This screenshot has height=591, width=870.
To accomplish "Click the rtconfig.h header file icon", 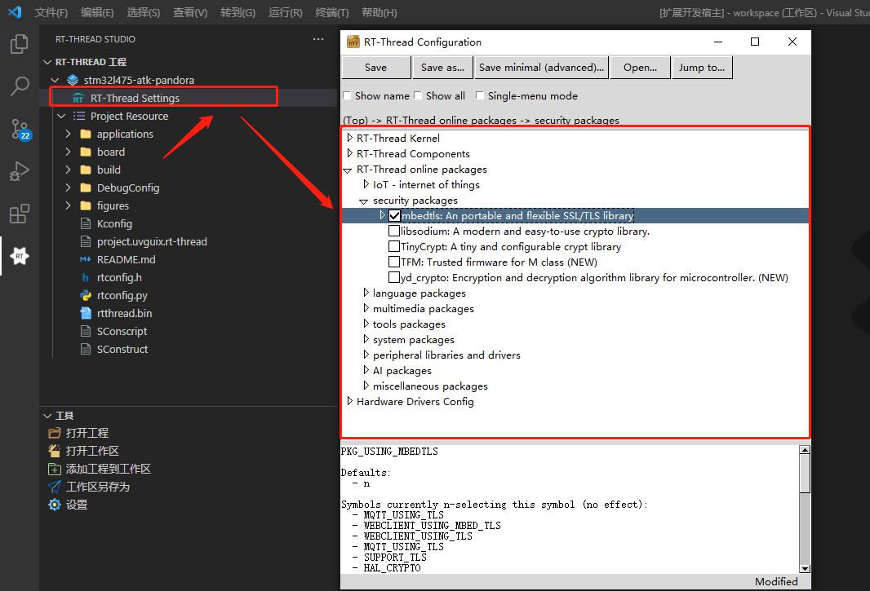I will coord(86,277).
